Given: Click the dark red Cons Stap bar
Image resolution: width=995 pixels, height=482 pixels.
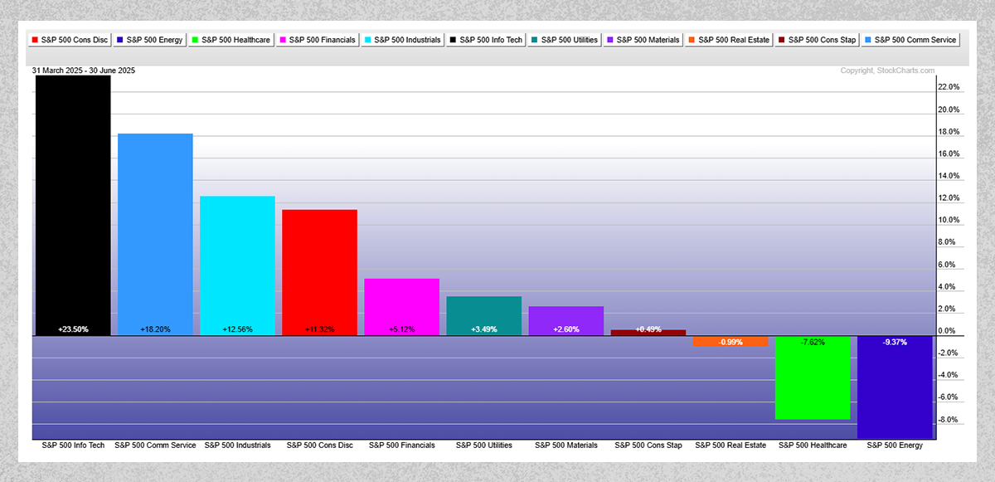Looking at the screenshot, I should (648, 333).
